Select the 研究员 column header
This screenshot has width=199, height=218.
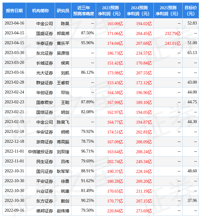pyautogui.click(x=63, y=10)
